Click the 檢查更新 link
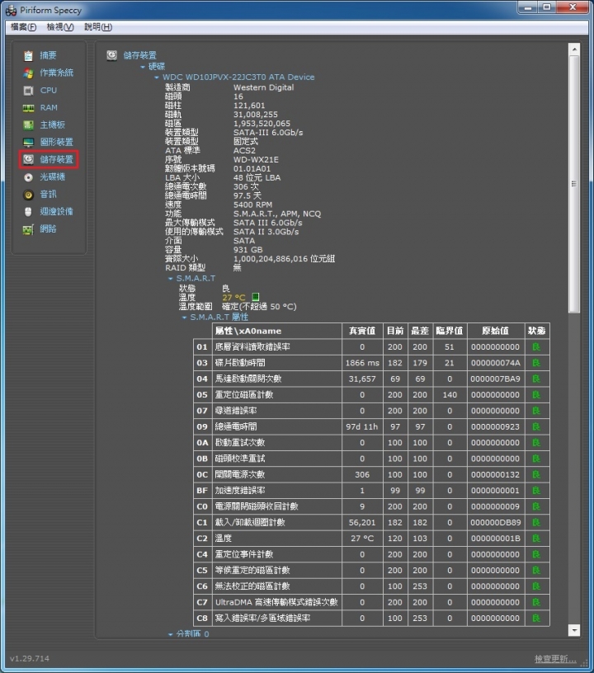 click(555, 658)
